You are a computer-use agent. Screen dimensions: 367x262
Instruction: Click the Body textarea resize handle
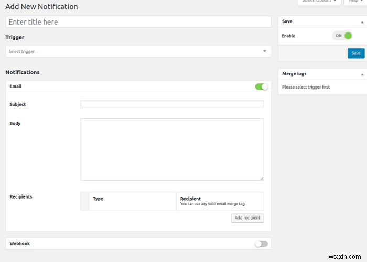[261, 178]
